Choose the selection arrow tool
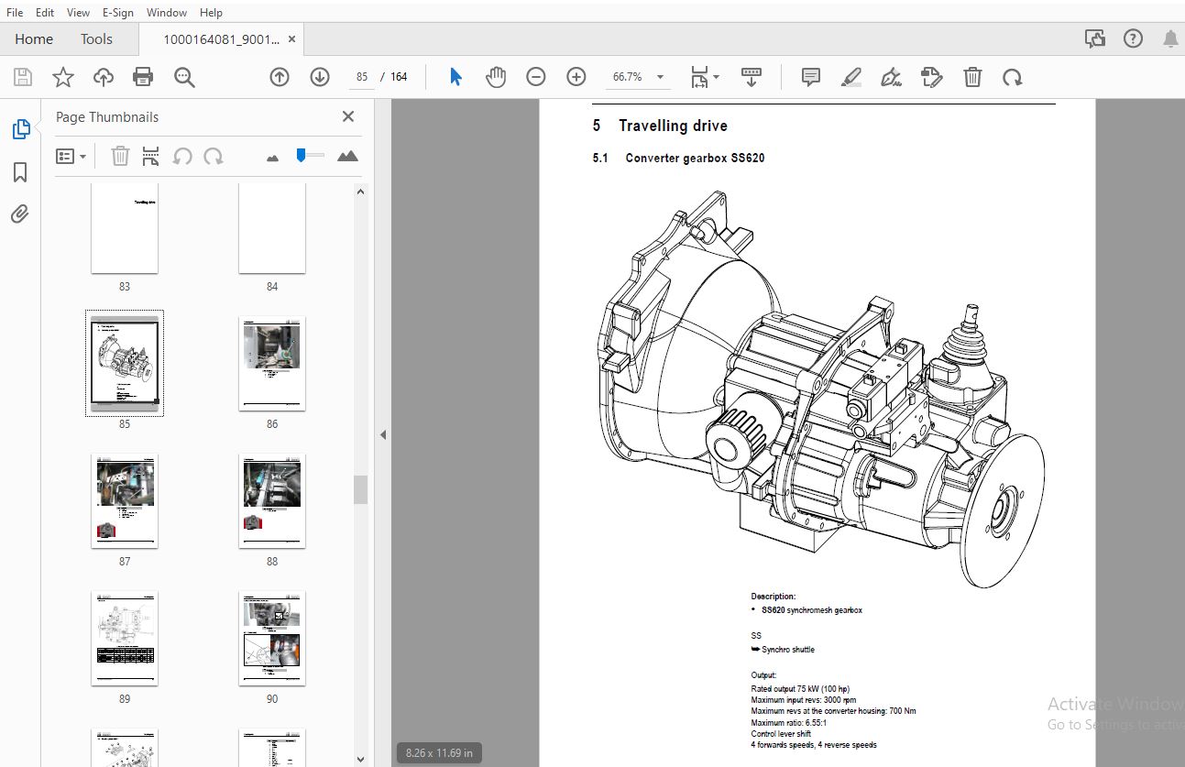Image resolution: width=1185 pixels, height=767 pixels. pos(455,77)
